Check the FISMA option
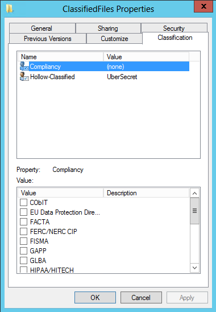216x312 pixels. (x=23, y=241)
